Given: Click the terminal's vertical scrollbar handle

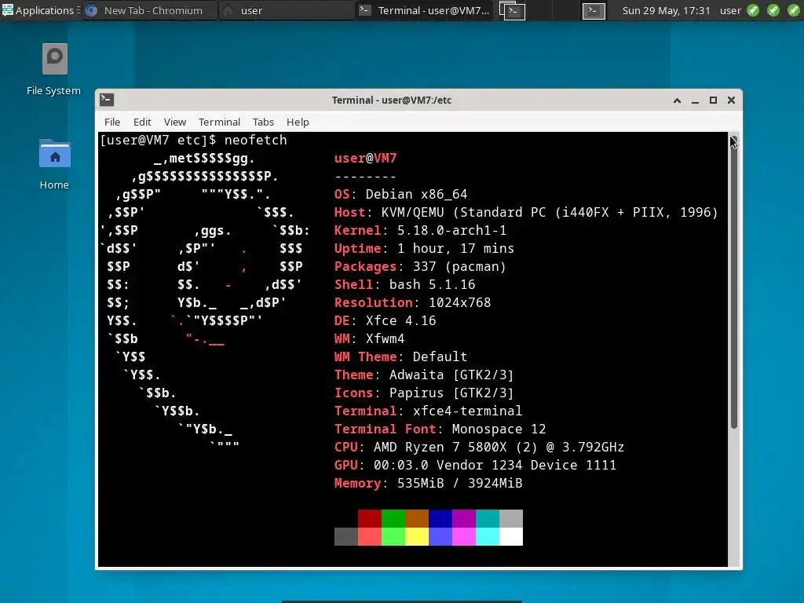Looking at the screenshot, I should point(734,282).
